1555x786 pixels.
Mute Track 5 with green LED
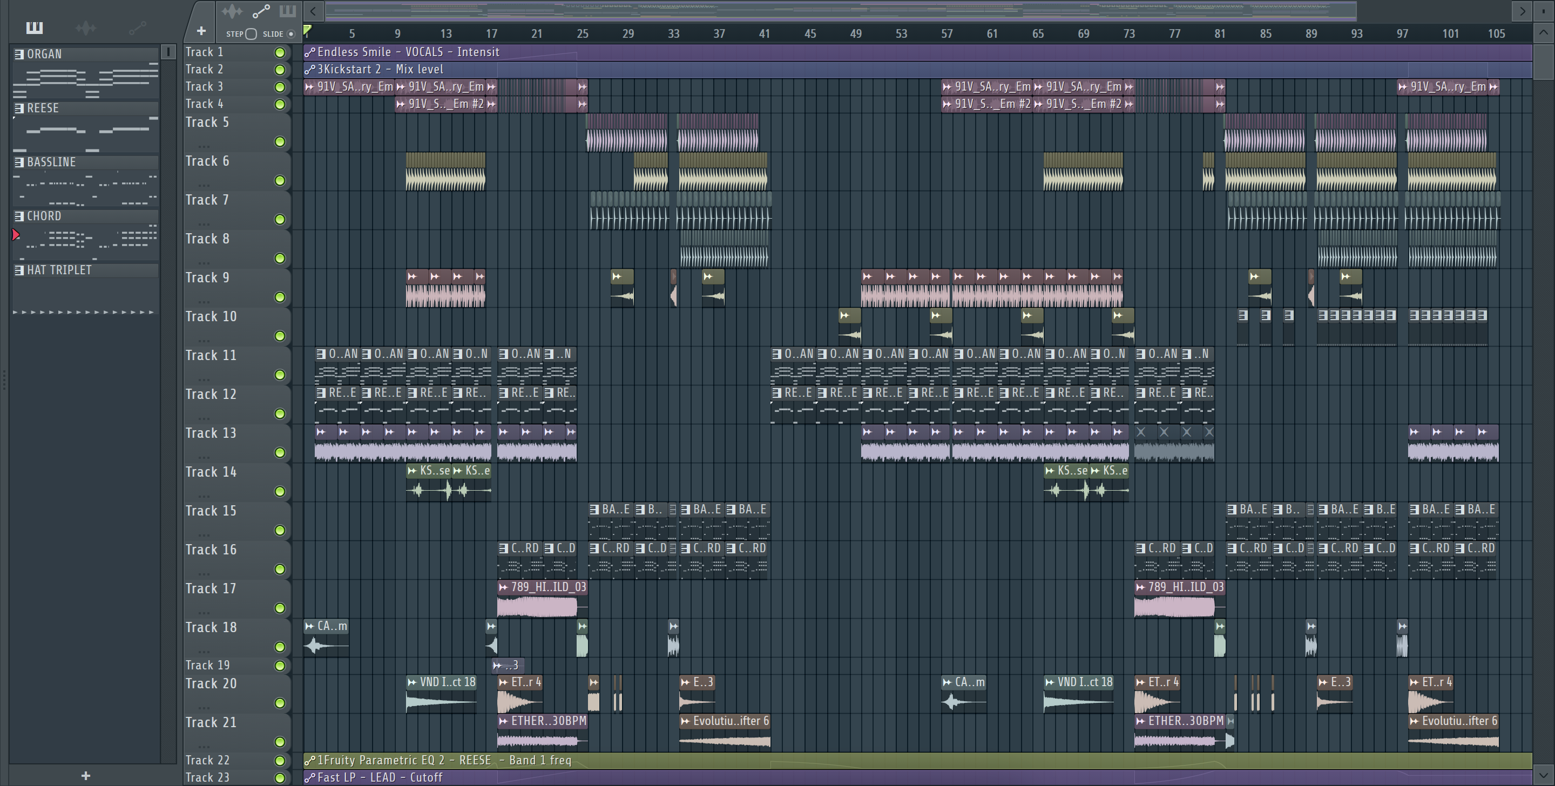point(280,142)
